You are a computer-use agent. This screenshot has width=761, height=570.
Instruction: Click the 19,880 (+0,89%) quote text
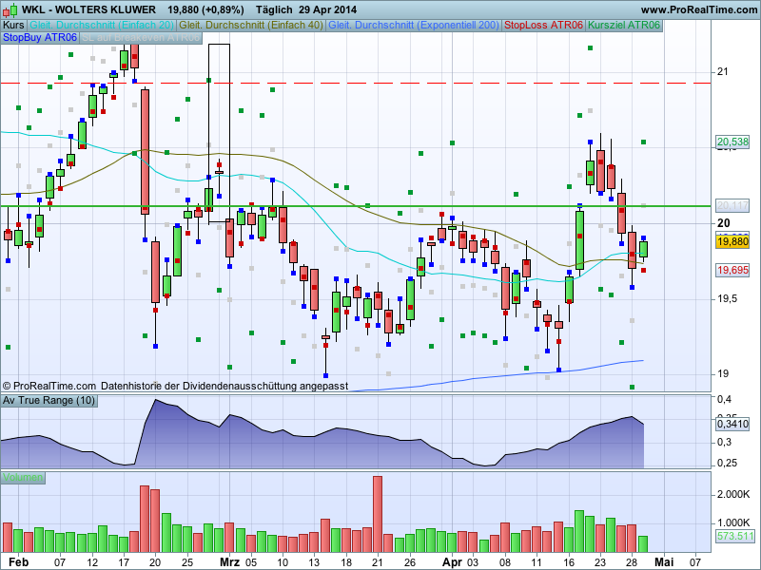(205, 9)
